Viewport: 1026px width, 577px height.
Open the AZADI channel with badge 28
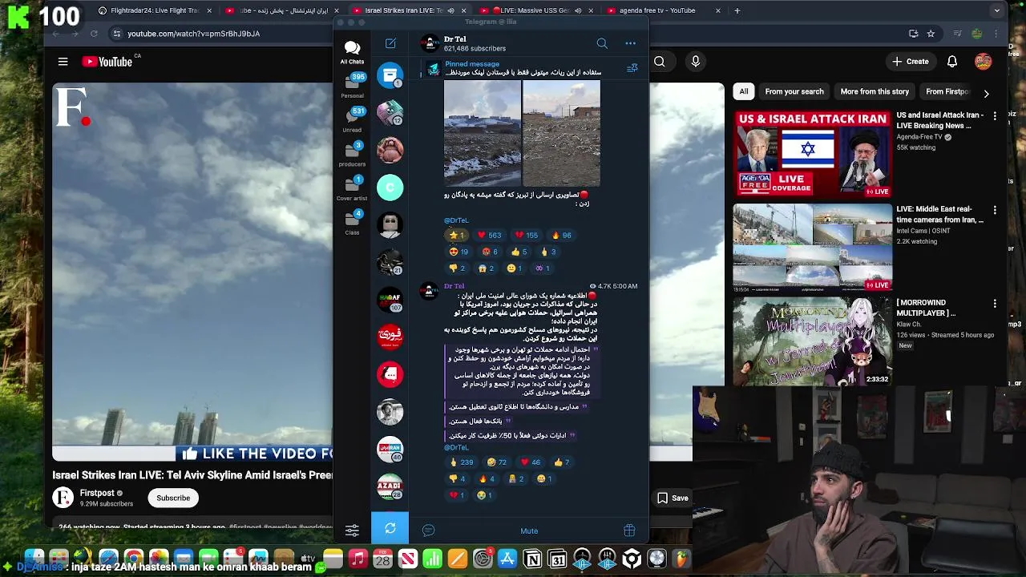(390, 486)
